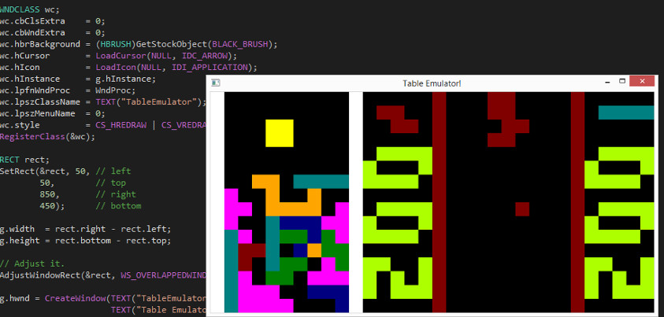Place cursor on the SetRect call
664x317 pixels.
tap(19, 171)
